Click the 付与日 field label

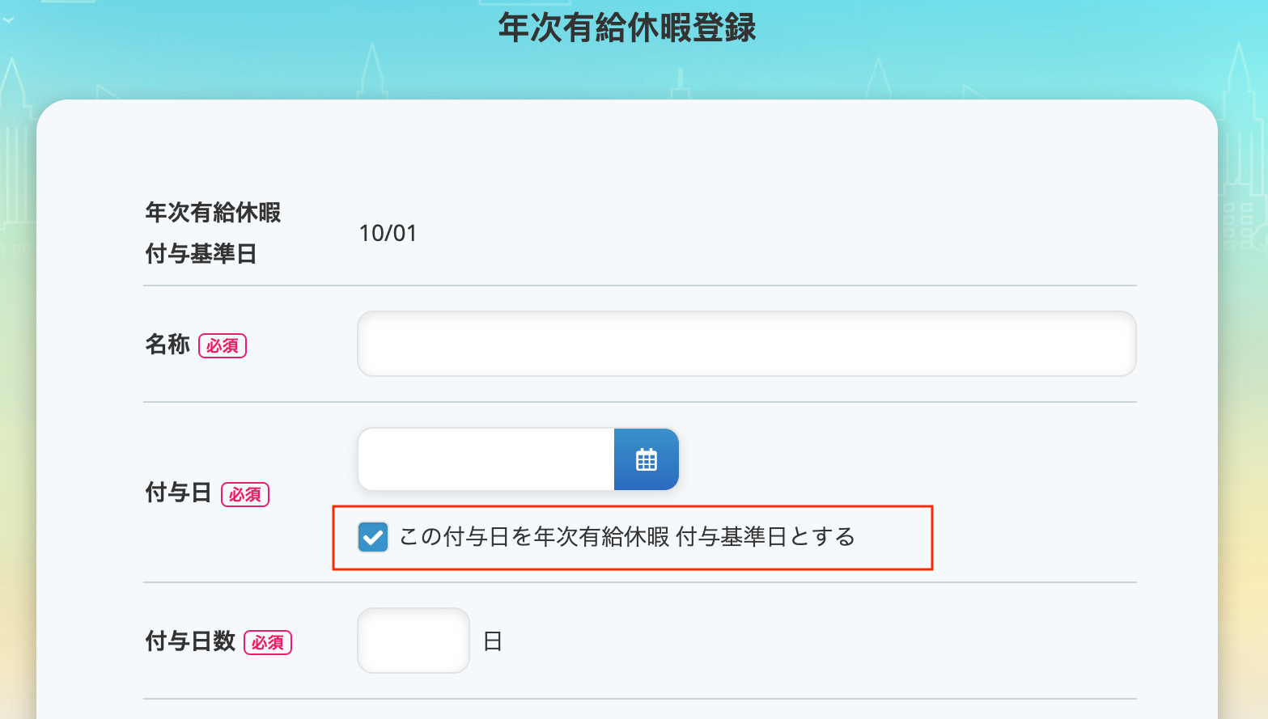click(x=178, y=493)
